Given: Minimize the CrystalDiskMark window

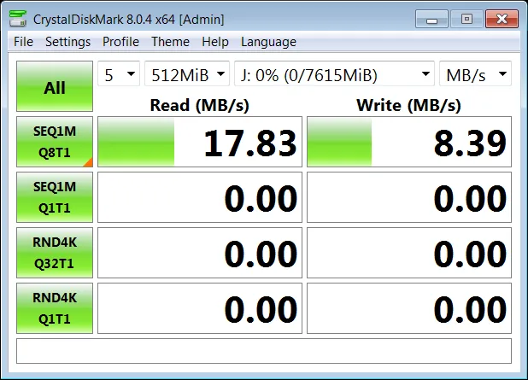Looking at the screenshot, I should [x=431, y=19].
